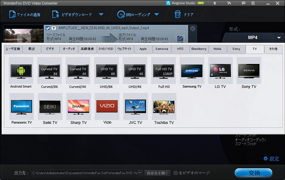Switch to the Samsung tab
The width and height of the screenshot is (285, 180).
(x=162, y=49)
